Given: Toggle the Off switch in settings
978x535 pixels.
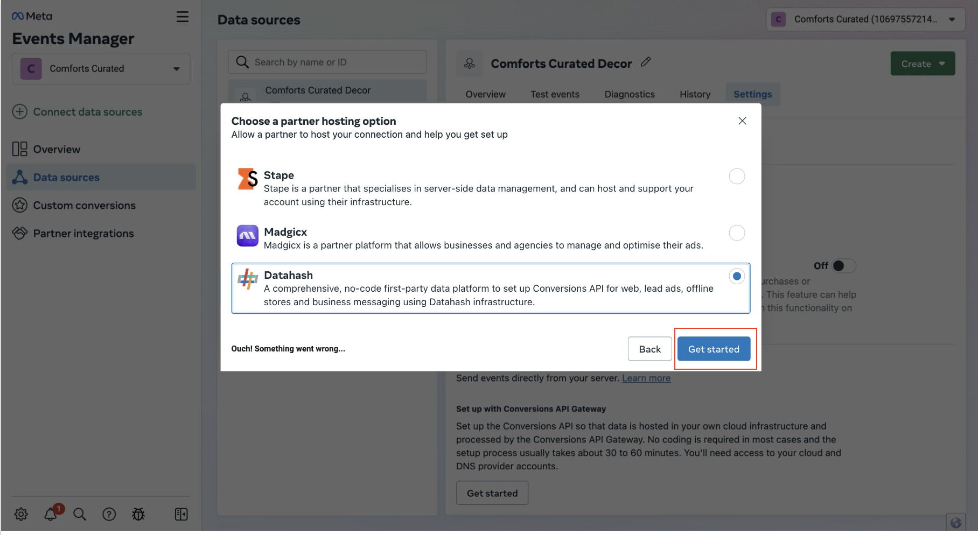Looking at the screenshot, I should coord(843,265).
